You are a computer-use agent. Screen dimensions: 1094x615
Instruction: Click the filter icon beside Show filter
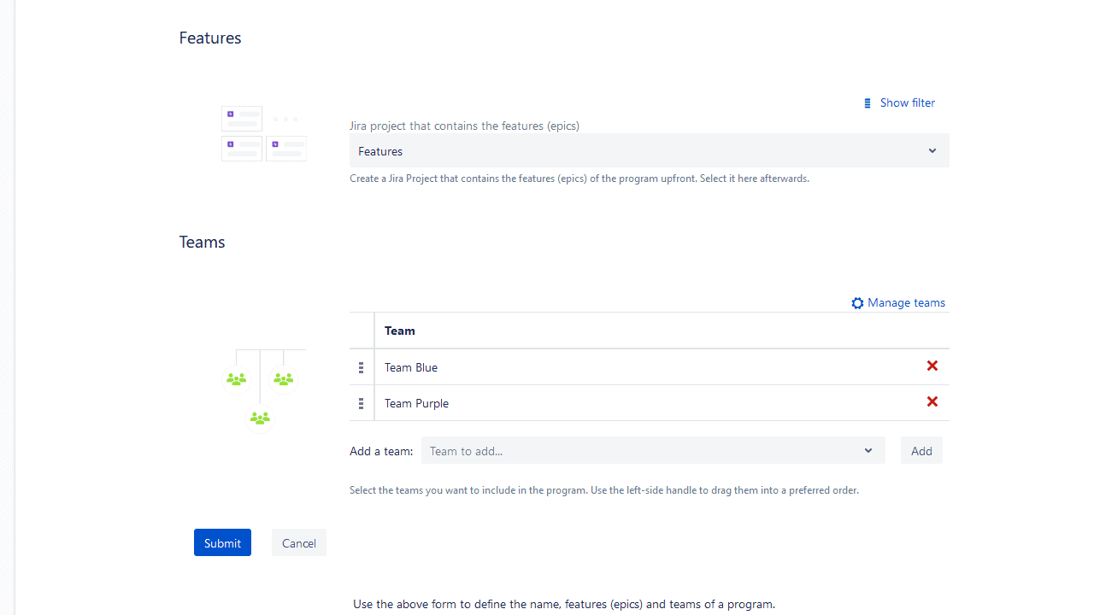click(x=868, y=102)
